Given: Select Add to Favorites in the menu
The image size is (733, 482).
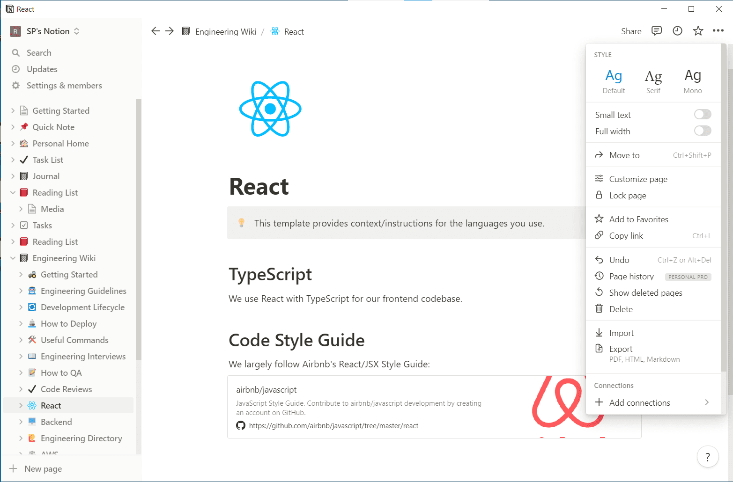Looking at the screenshot, I should click(653, 219).
